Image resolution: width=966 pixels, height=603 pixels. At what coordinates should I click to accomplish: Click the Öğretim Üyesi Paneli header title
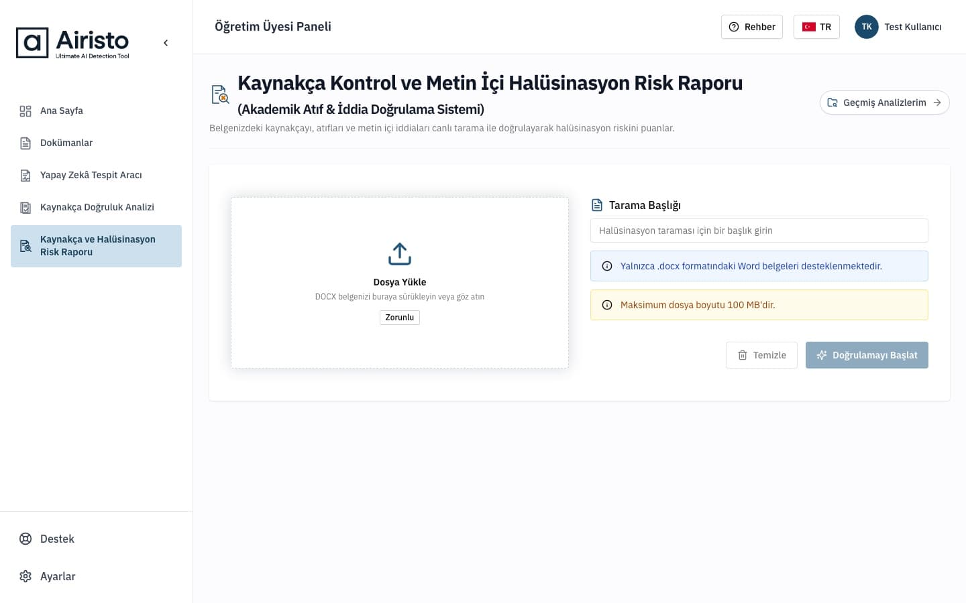(273, 27)
